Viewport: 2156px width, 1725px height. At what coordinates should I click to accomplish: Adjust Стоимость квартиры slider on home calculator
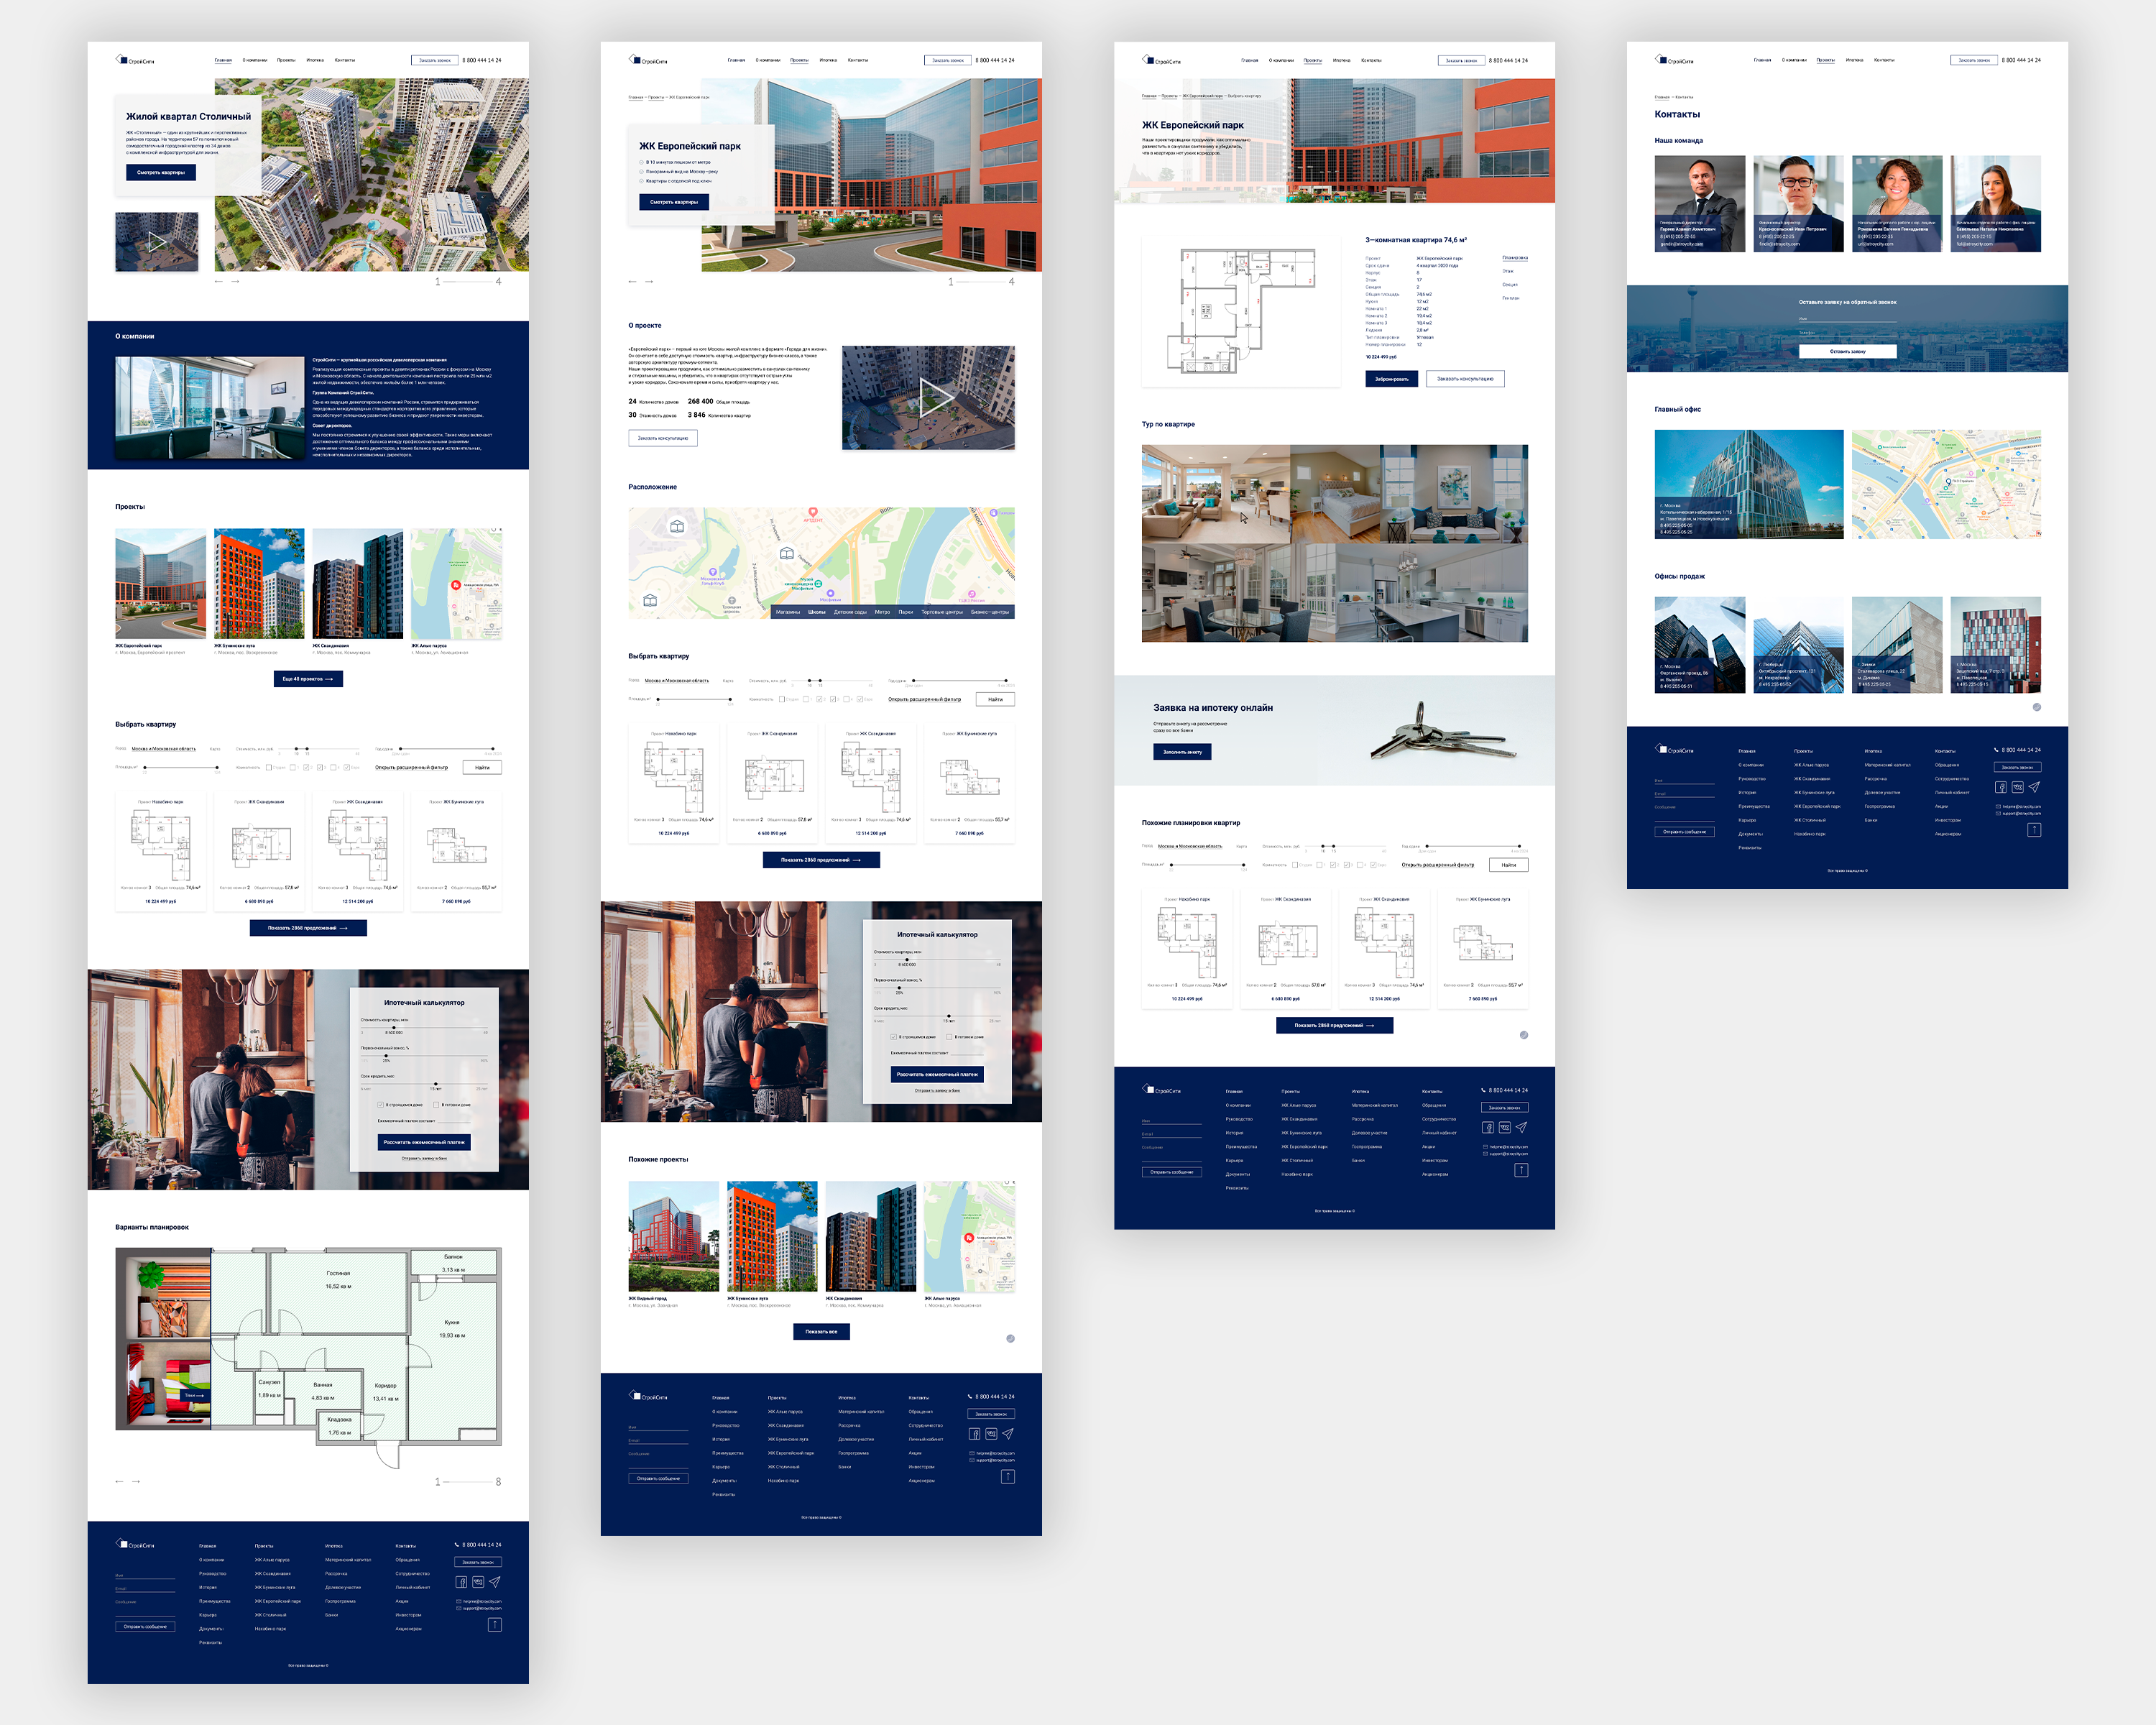[394, 1028]
